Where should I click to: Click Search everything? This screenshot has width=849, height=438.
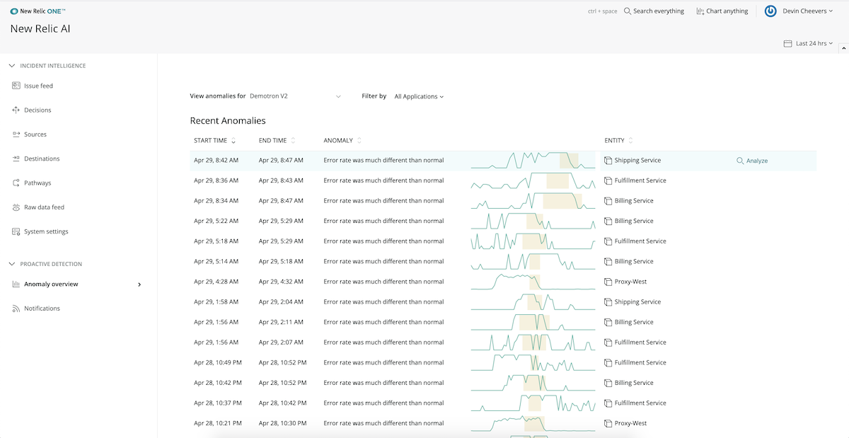(x=659, y=11)
